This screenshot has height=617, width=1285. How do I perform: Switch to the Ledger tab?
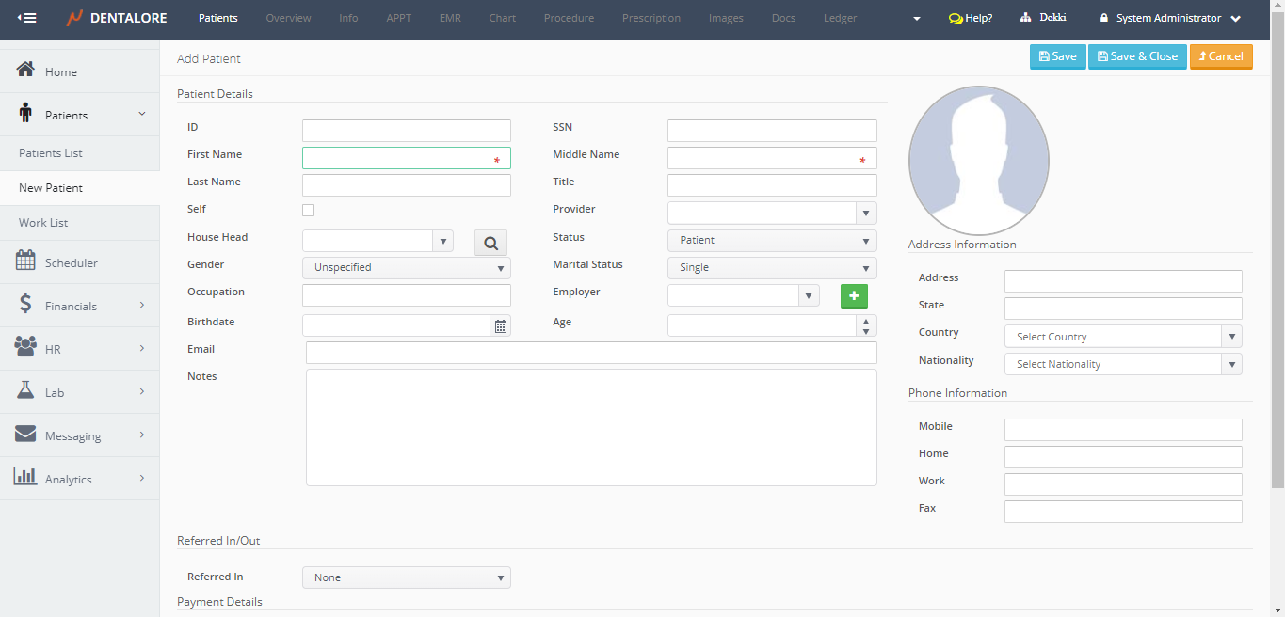pos(840,18)
